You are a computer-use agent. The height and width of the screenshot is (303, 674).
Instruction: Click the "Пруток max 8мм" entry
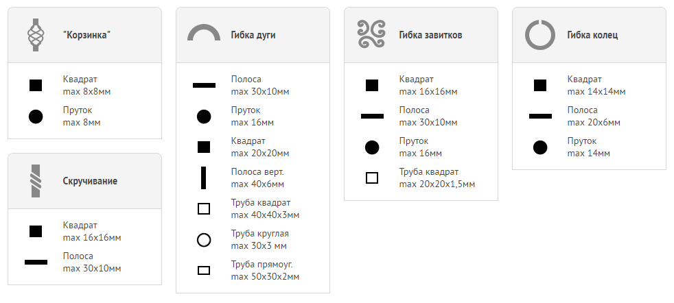[82, 117]
